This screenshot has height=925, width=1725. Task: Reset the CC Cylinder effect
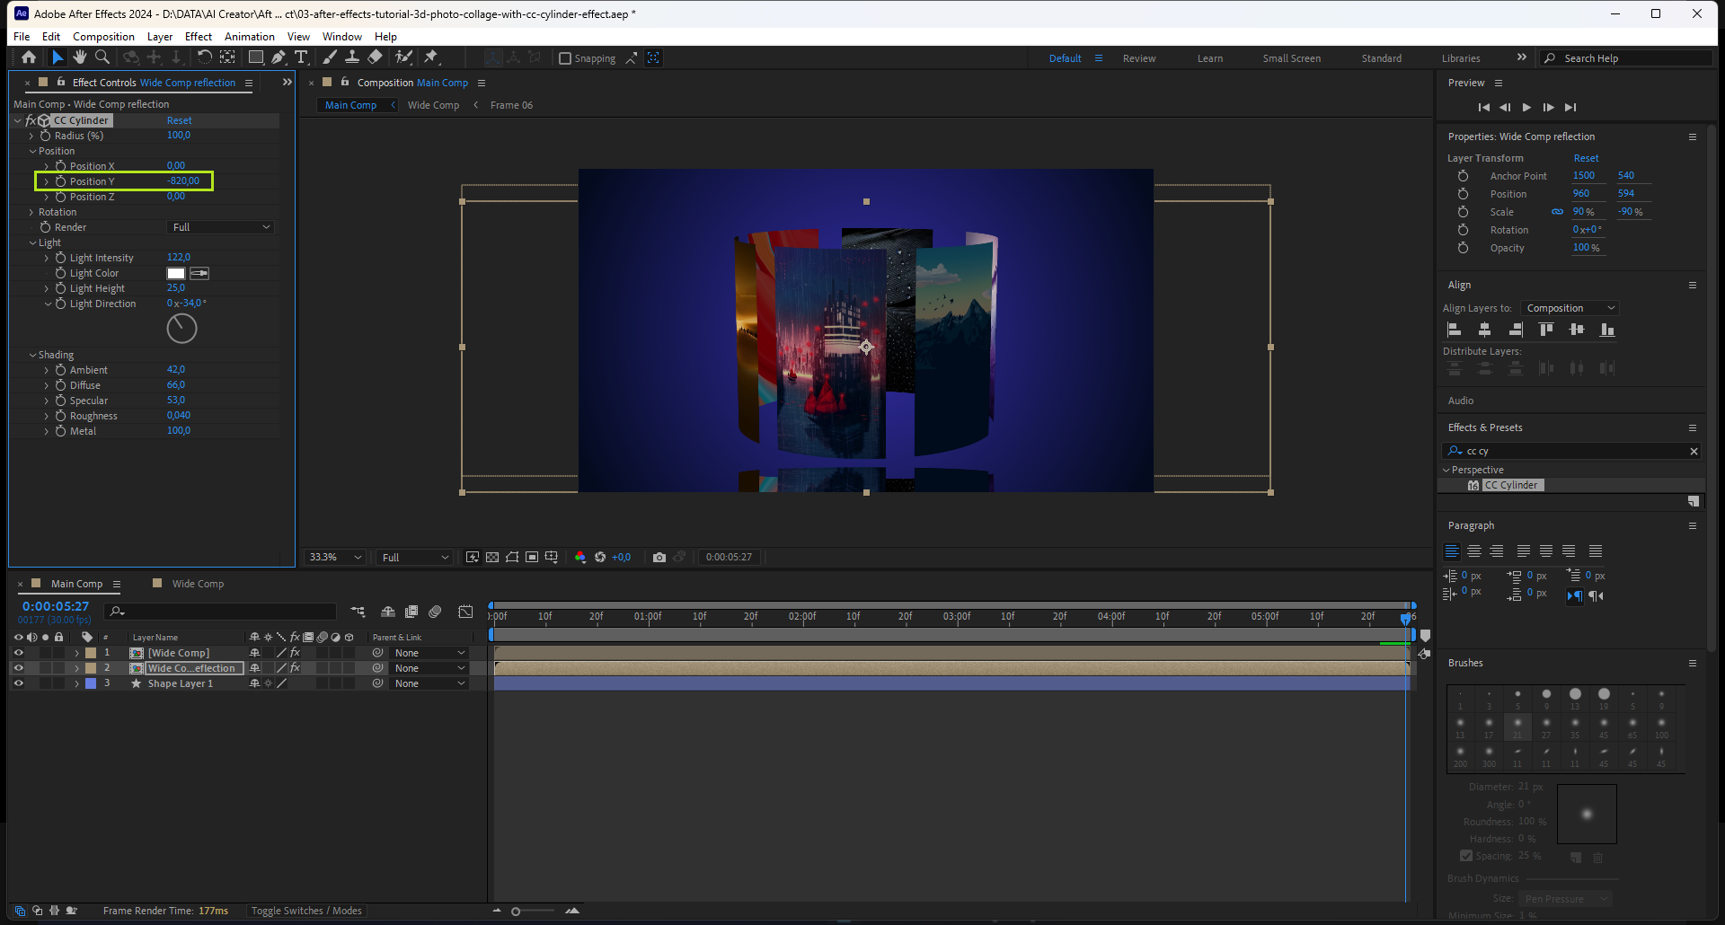pyautogui.click(x=179, y=120)
